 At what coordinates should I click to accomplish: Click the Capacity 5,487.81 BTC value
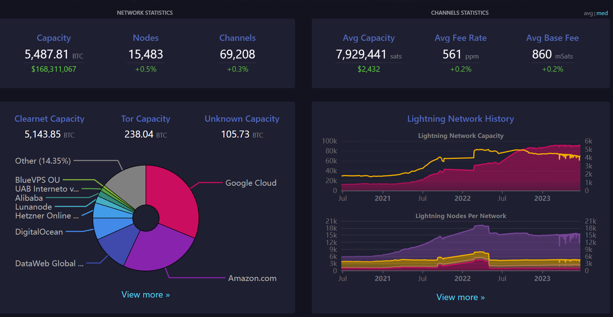(53, 54)
